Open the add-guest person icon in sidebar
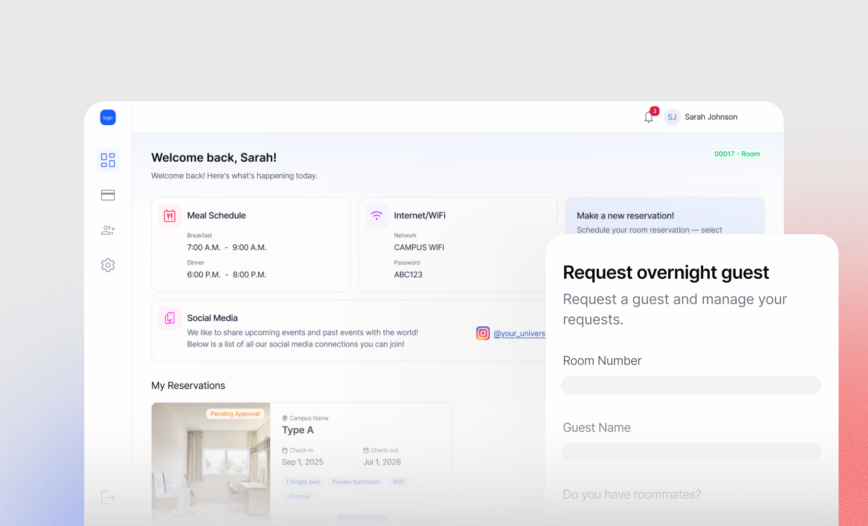The width and height of the screenshot is (868, 526). (107, 230)
